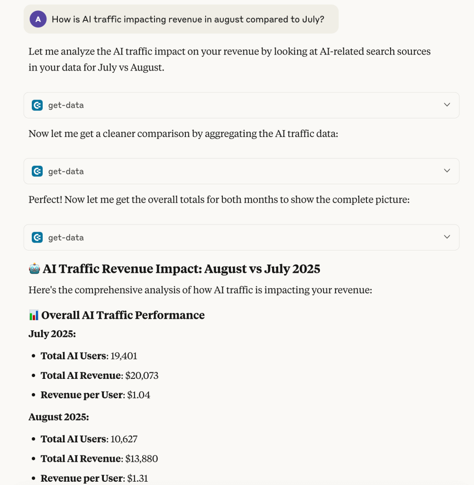Click the AI Traffic Revenue Impact heading

pos(181,269)
